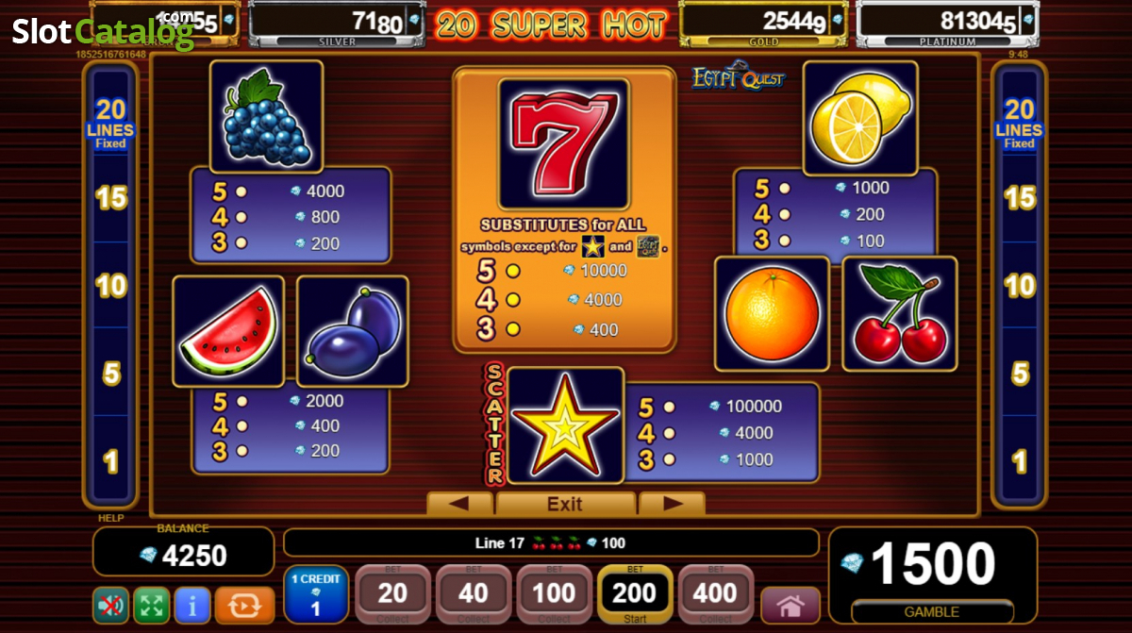Click the home icon button
The height and width of the screenshot is (633, 1132).
[791, 604]
